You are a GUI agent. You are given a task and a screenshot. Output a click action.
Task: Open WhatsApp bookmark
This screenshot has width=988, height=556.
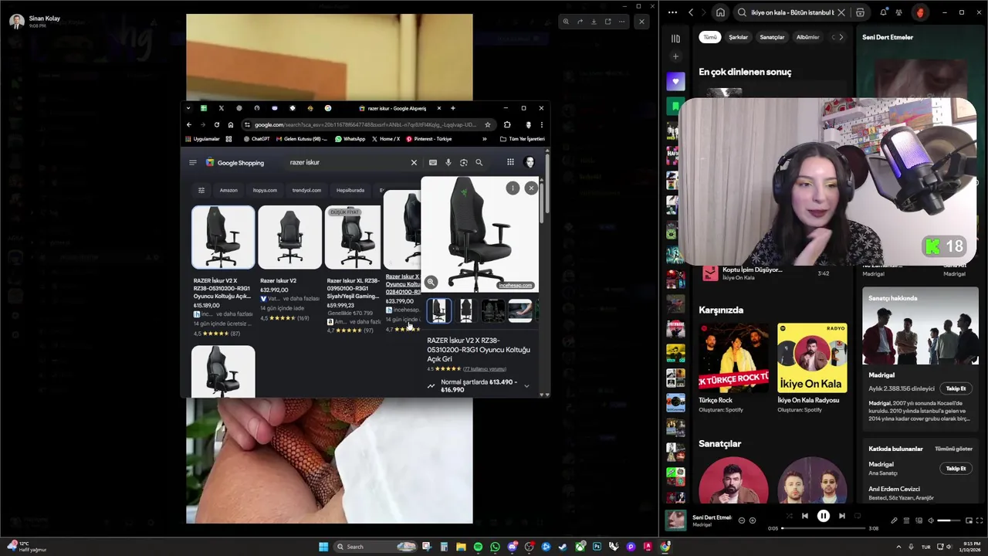(x=350, y=139)
